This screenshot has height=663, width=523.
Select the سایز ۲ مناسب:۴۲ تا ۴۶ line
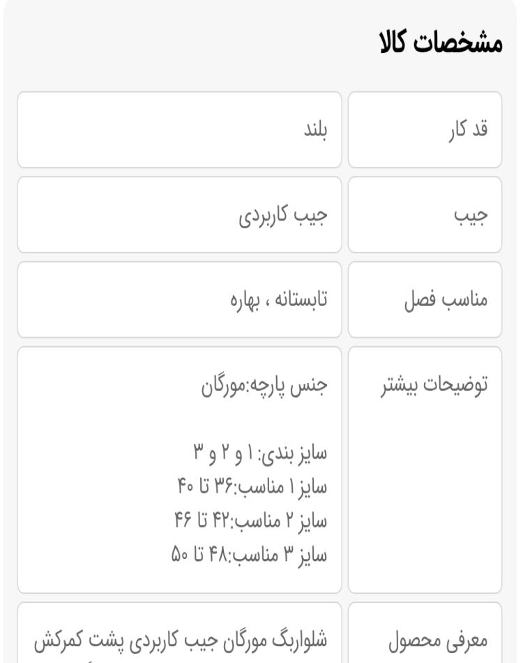251,521
